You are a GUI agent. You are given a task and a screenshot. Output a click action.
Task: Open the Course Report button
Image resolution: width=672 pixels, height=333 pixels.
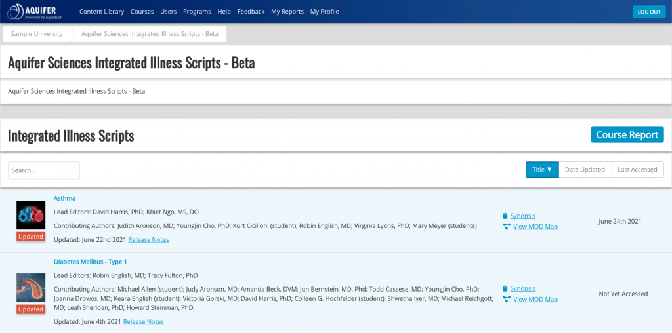click(627, 134)
